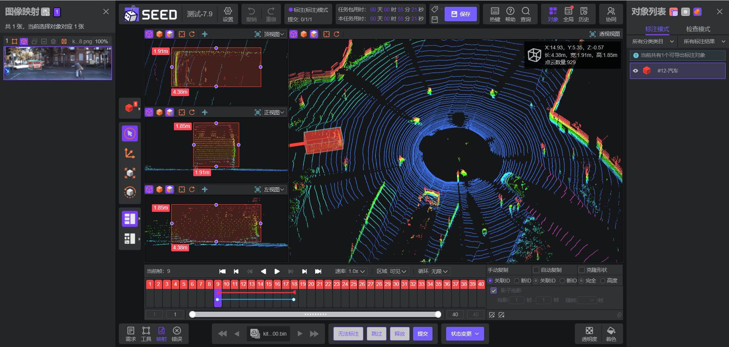The image size is (729, 347).
Task: Hide the #12-汽车 object with eye icon
Action: coord(636,71)
